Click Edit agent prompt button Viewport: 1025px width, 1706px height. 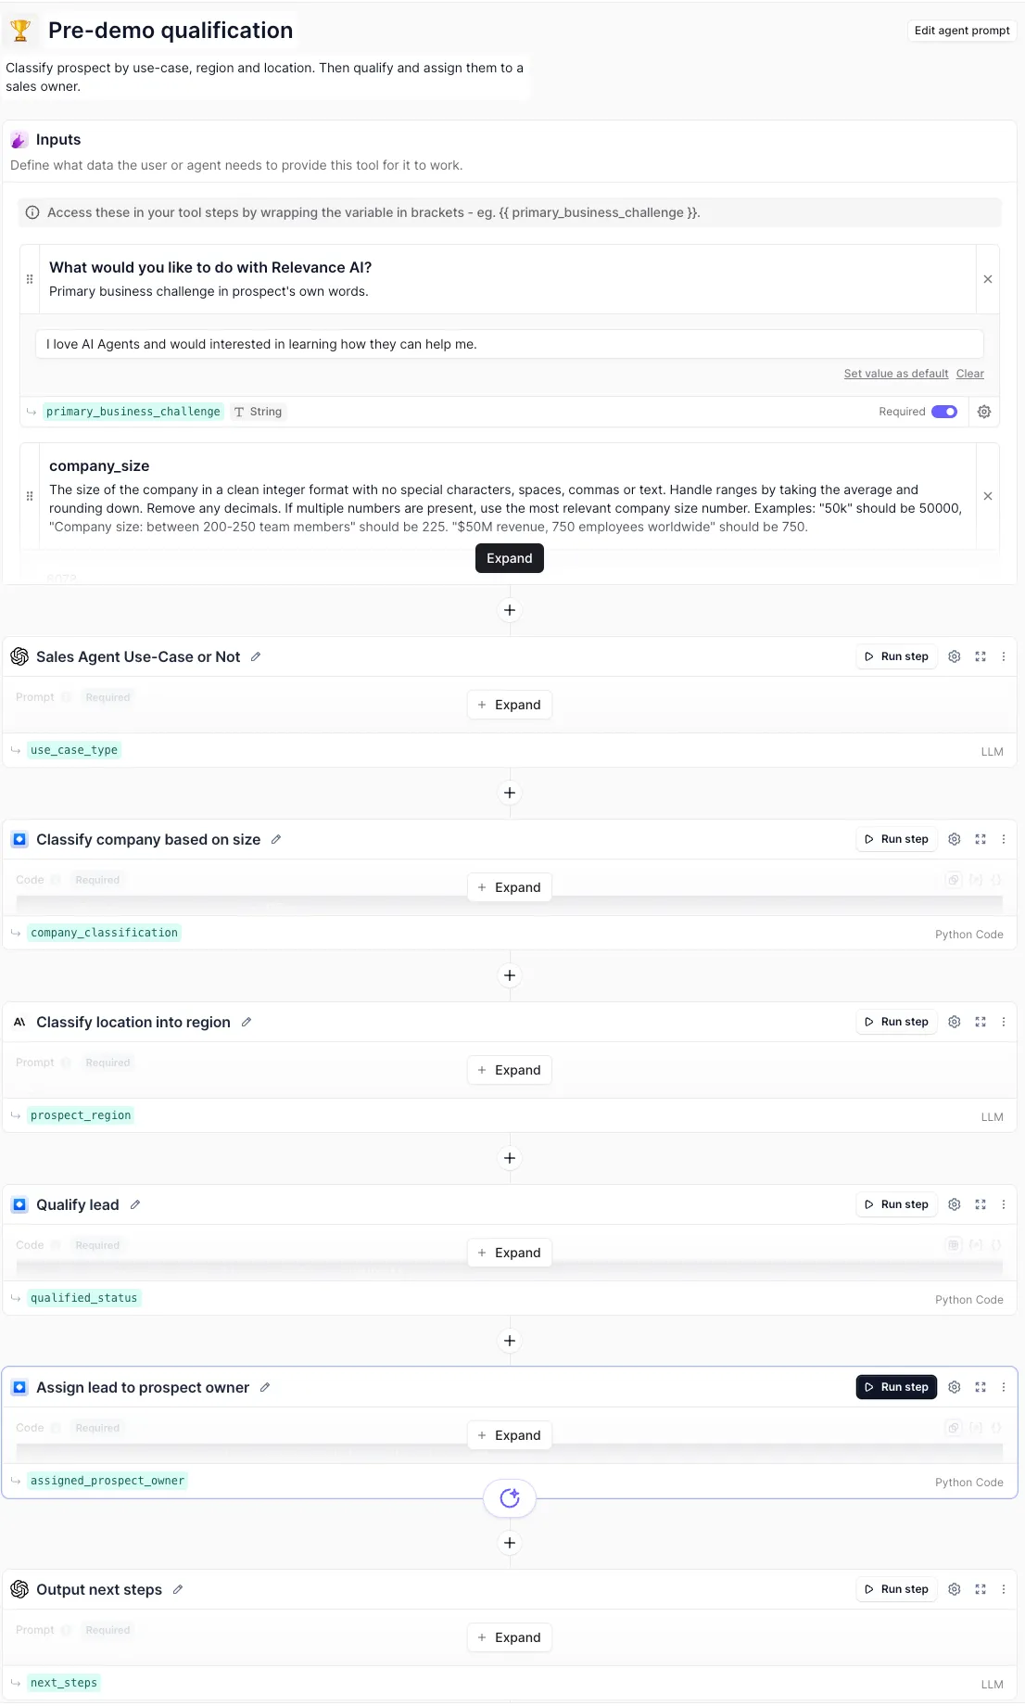[962, 31]
